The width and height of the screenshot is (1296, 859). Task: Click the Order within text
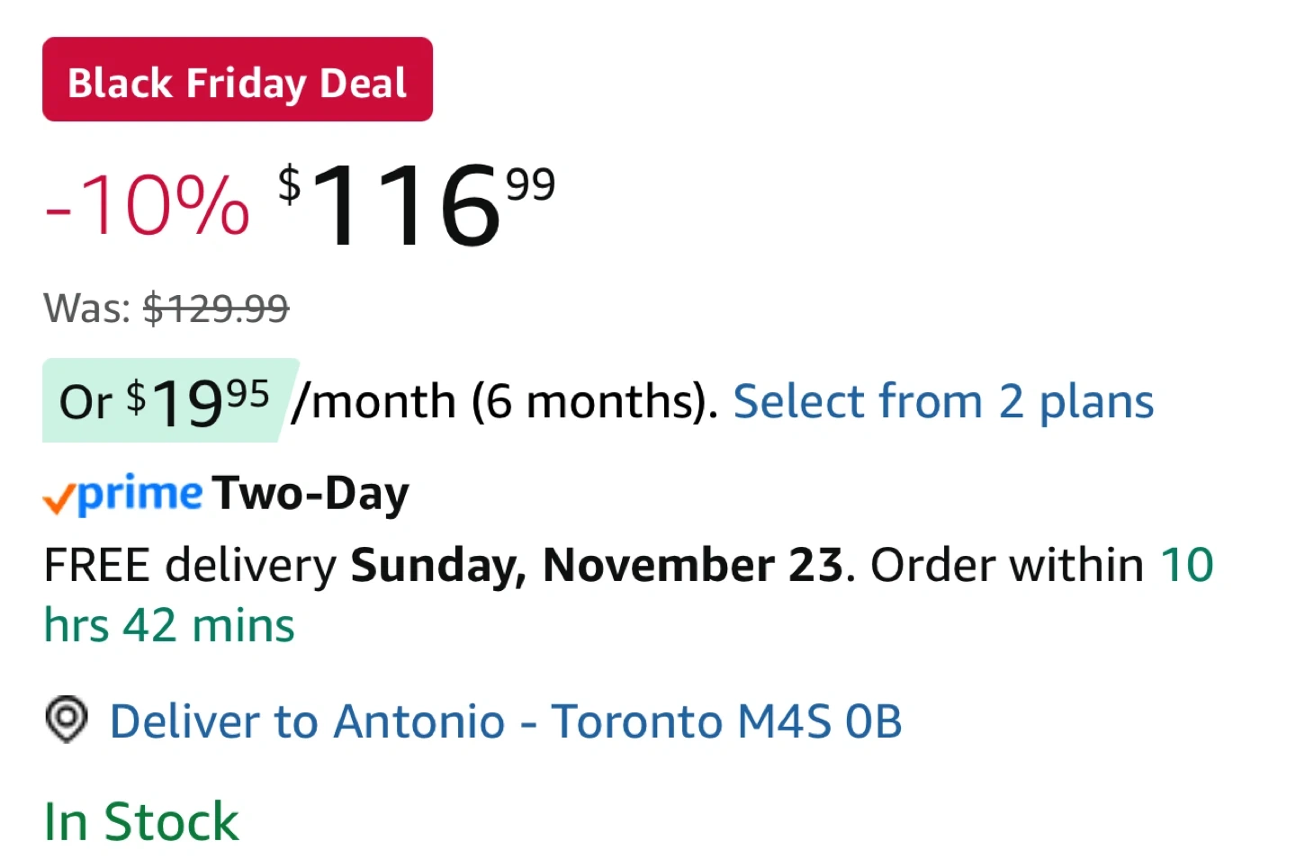[x=1006, y=565]
